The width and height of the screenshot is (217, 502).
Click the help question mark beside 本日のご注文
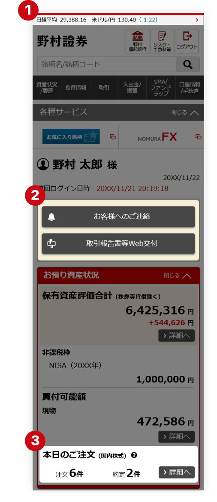(134, 455)
